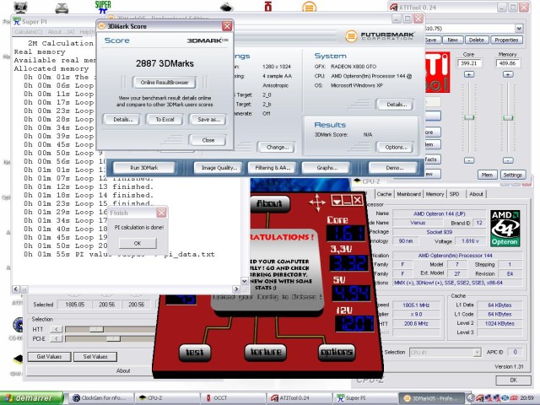This screenshot has height=405, width=540.
Task: Open Properties in ATITool
Action: pyautogui.click(x=506, y=40)
